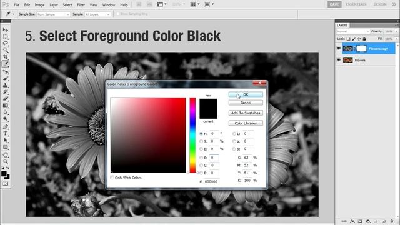This screenshot has width=400, height=225.
Task: Select the Blur tool
Action: click(x=6, y=112)
